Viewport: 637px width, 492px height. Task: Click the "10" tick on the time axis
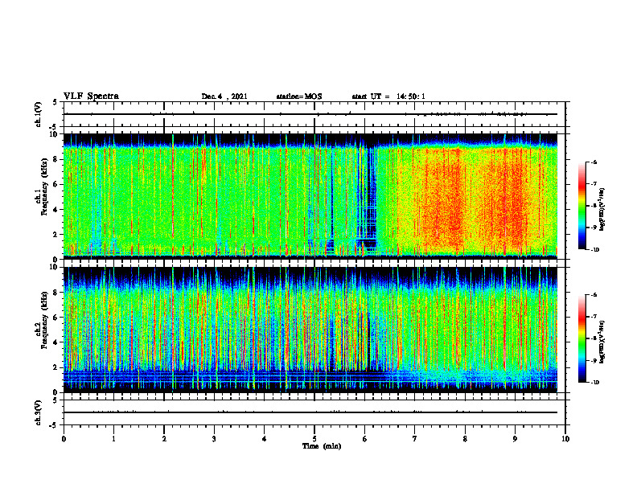coord(565,439)
